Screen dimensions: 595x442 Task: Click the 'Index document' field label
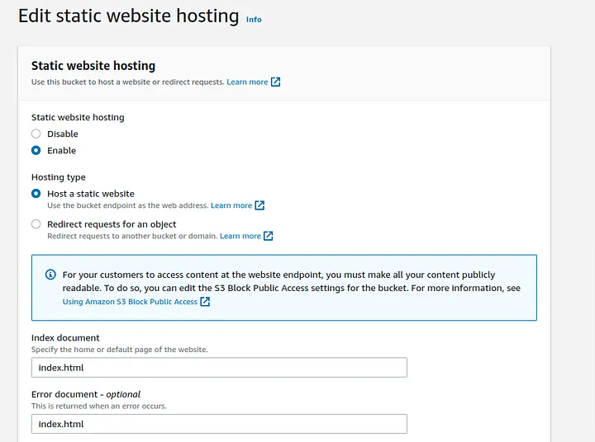pyautogui.click(x=65, y=337)
